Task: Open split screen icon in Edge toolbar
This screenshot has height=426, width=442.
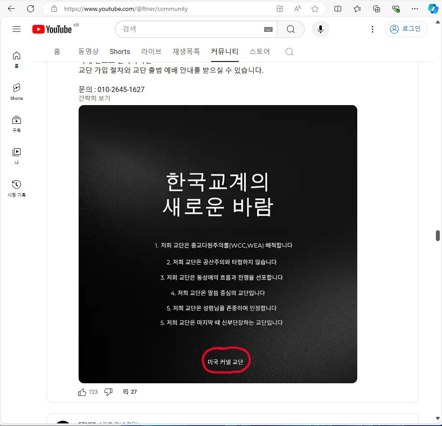Action: 338,9
